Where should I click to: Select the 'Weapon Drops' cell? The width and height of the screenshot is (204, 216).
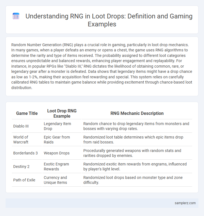62,153
